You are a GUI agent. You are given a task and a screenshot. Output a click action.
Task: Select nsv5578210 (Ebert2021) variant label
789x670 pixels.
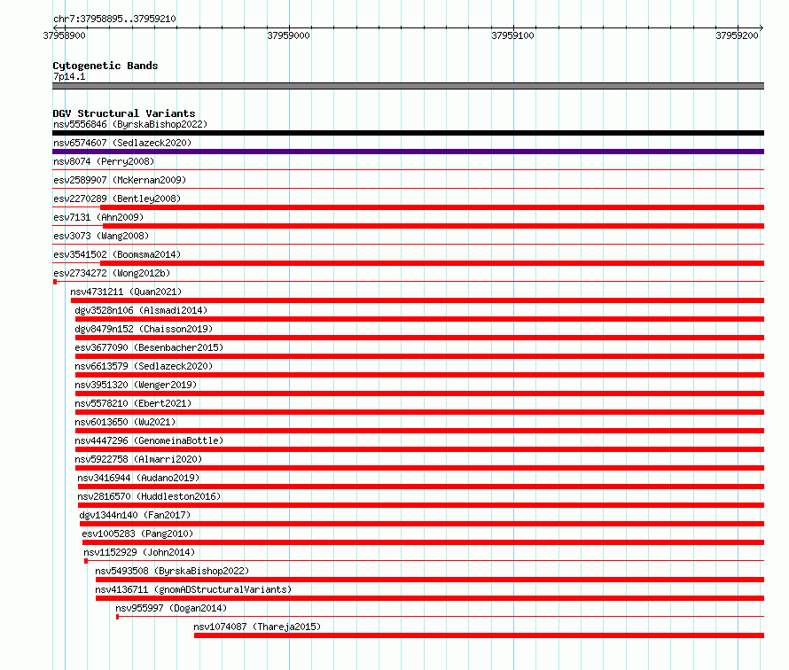[x=133, y=403]
